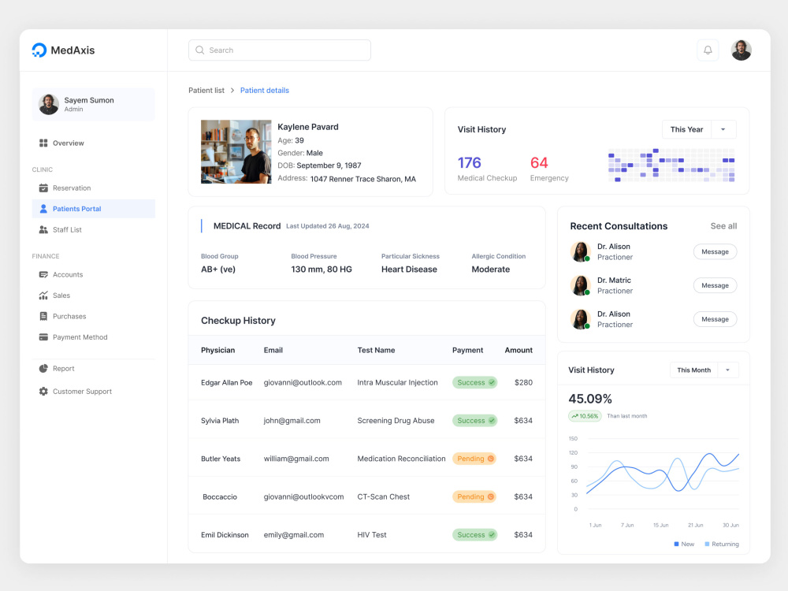
Task: Click the Screening Drug Abuse test name
Action: click(396, 421)
